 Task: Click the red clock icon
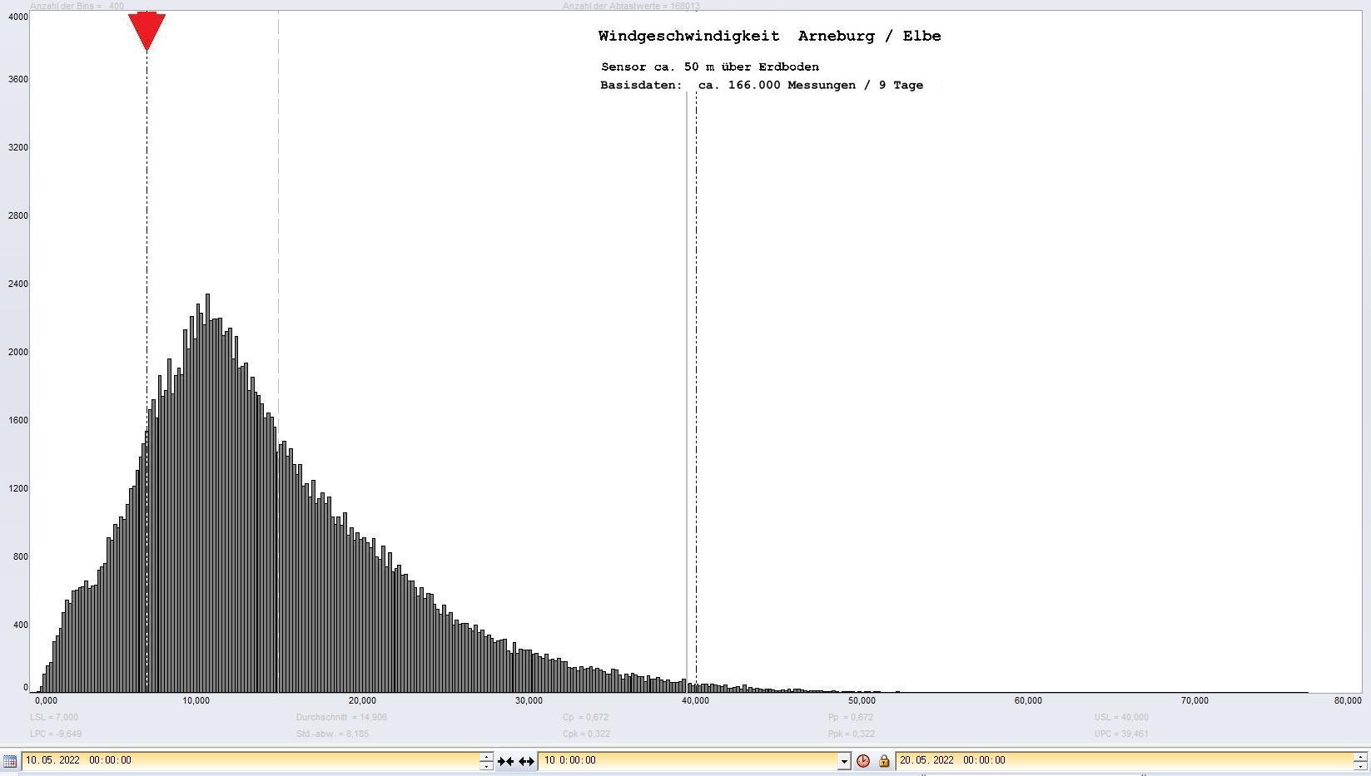[863, 761]
